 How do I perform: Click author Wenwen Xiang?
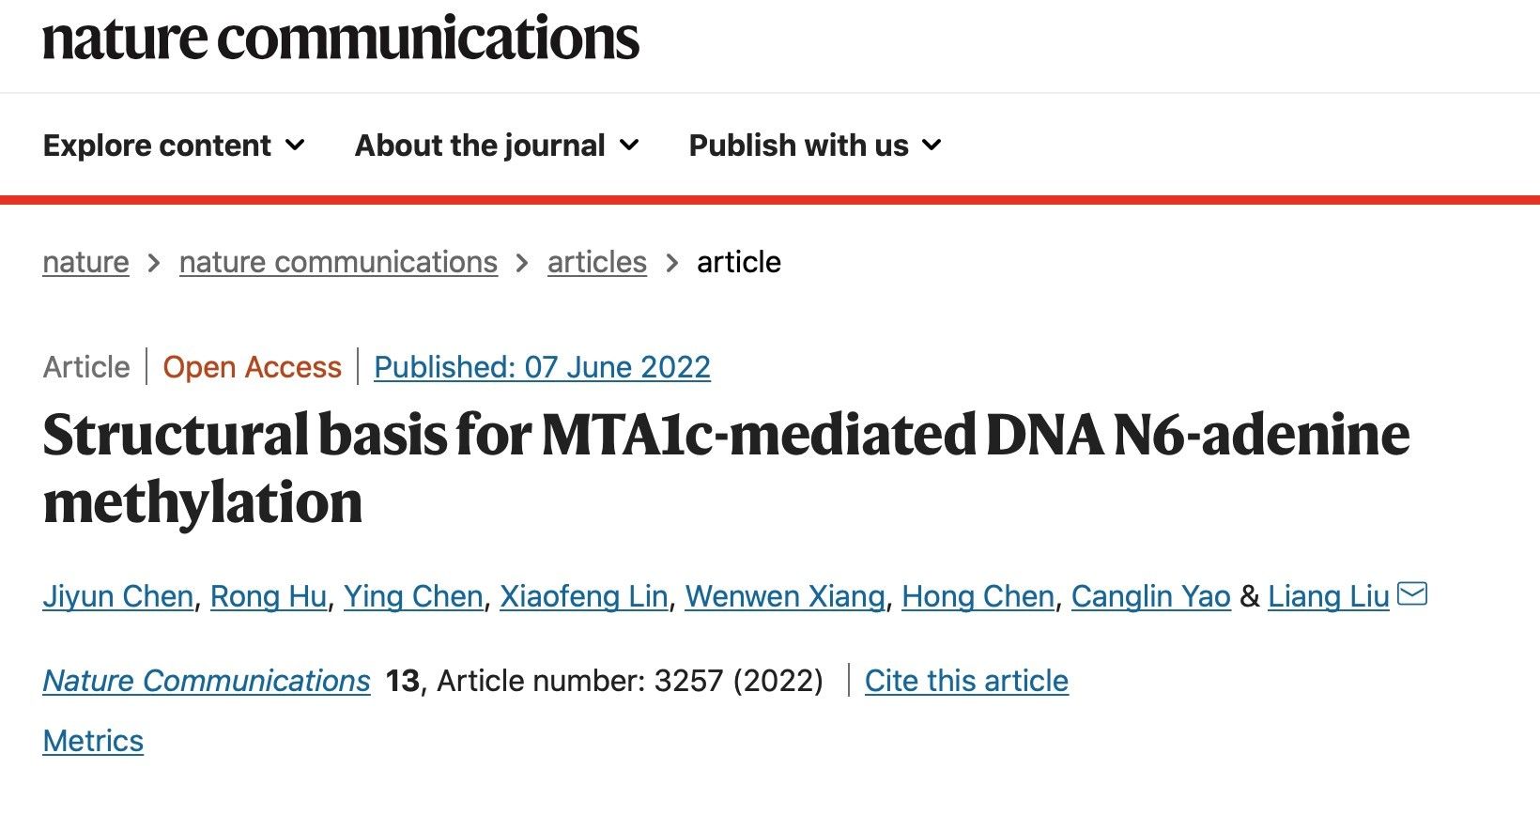tap(785, 596)
